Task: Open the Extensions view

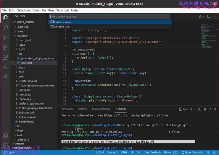Action: pos(5,57)
